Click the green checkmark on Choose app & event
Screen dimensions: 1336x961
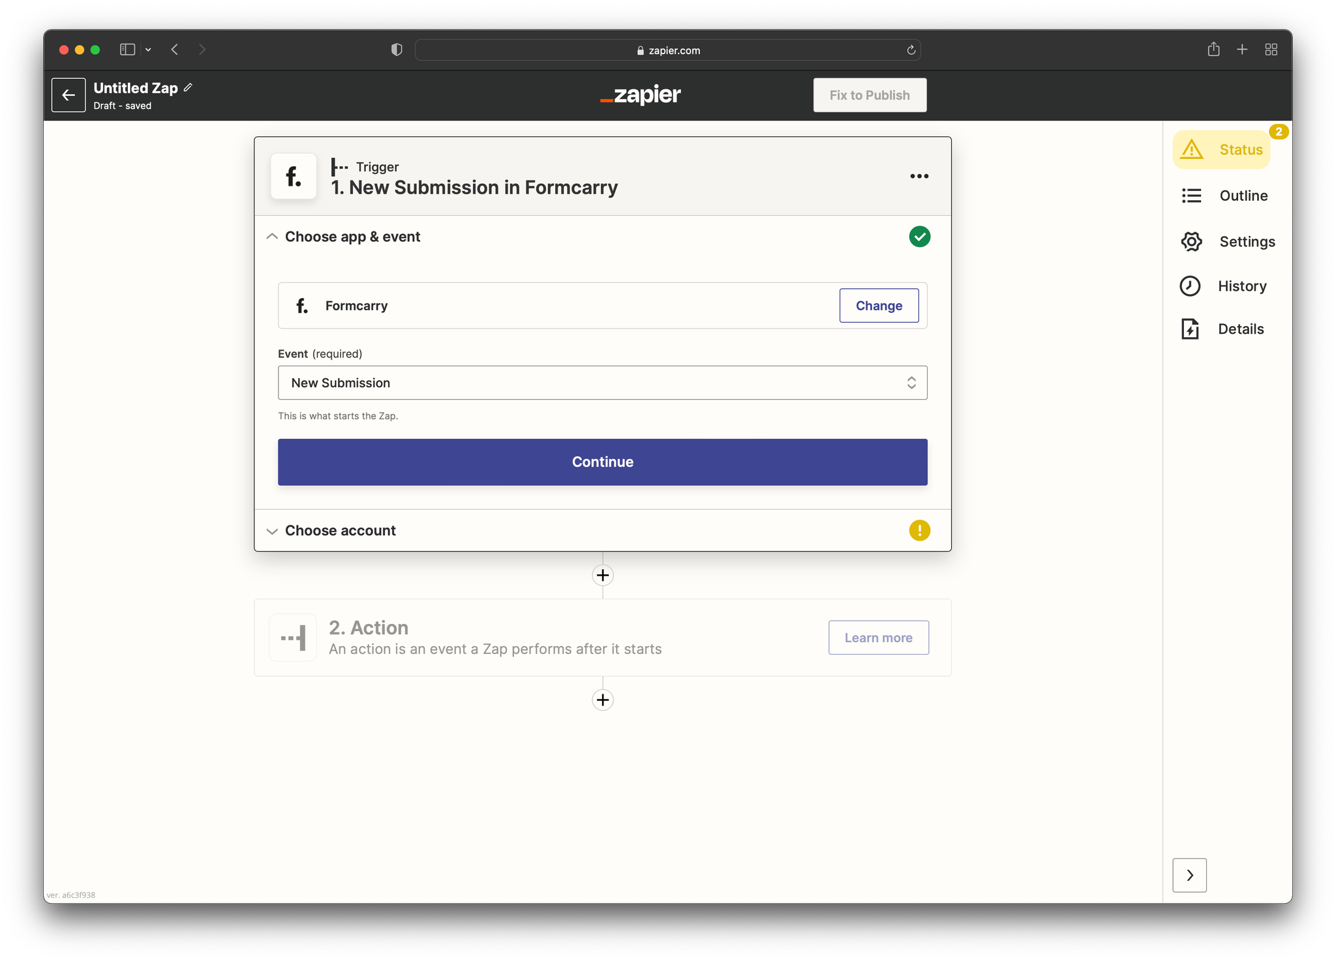(x=919, y=237)
